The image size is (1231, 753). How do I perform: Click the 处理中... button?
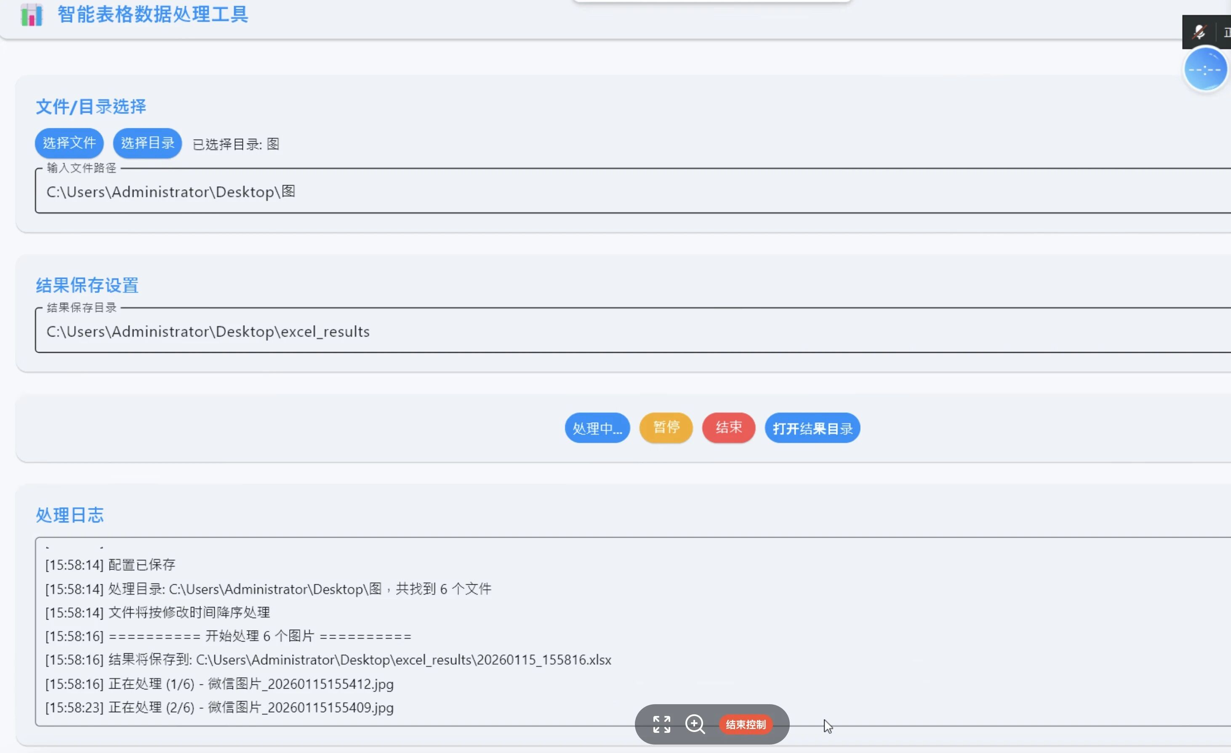pyautogui.click(x=597, y=428)
